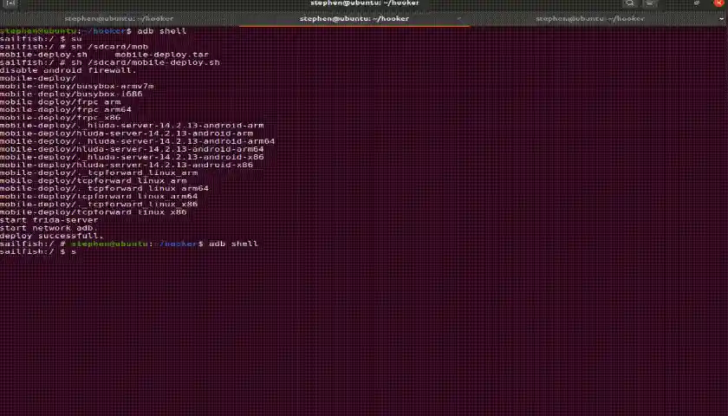Click the busybox-armv7m output line
Screen dimensions: 728x416
point(76,87)
